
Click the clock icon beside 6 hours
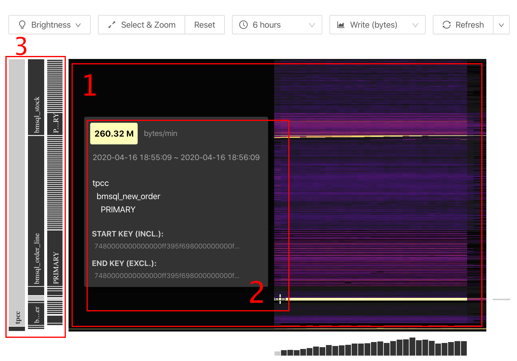point(243,25)
